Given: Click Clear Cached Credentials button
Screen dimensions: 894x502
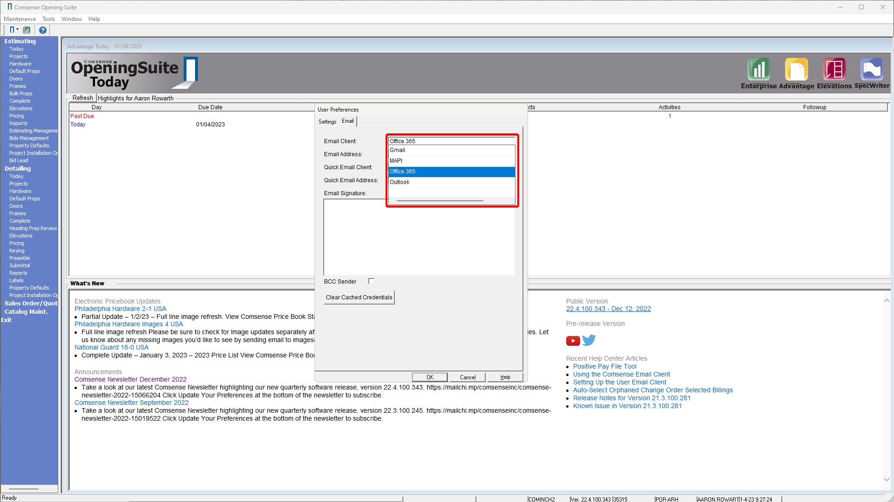Looking at the screenshot, I should coord(359,297).
